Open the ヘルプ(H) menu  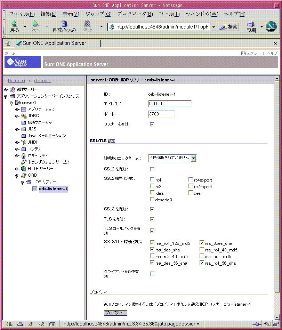tap(235, 14)
